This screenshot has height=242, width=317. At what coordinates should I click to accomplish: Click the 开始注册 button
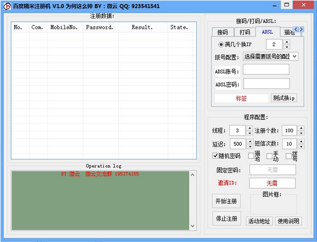[226, 201]
